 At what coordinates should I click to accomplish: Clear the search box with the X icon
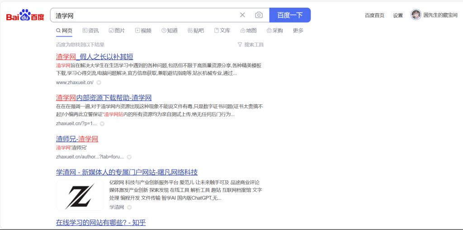point(242,15)
